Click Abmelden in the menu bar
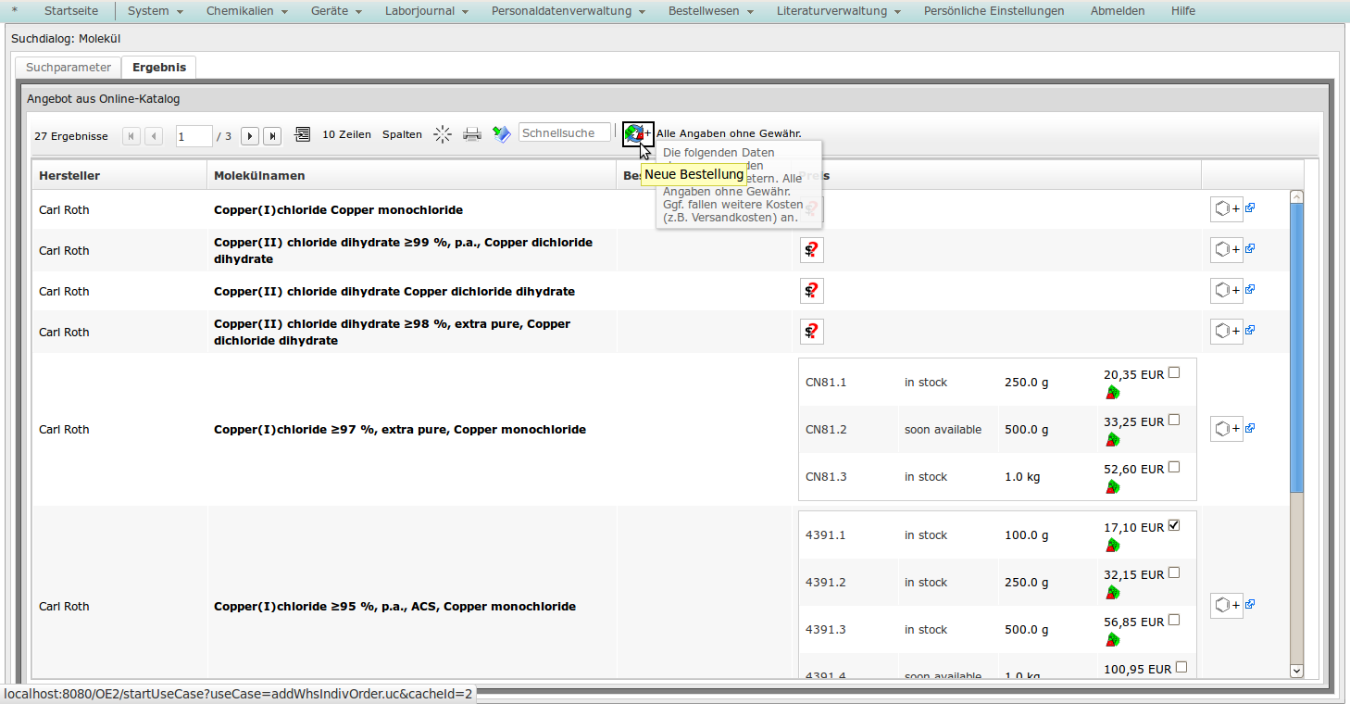The height and width of the screenshot is (704, 1350). (1118, 11)
